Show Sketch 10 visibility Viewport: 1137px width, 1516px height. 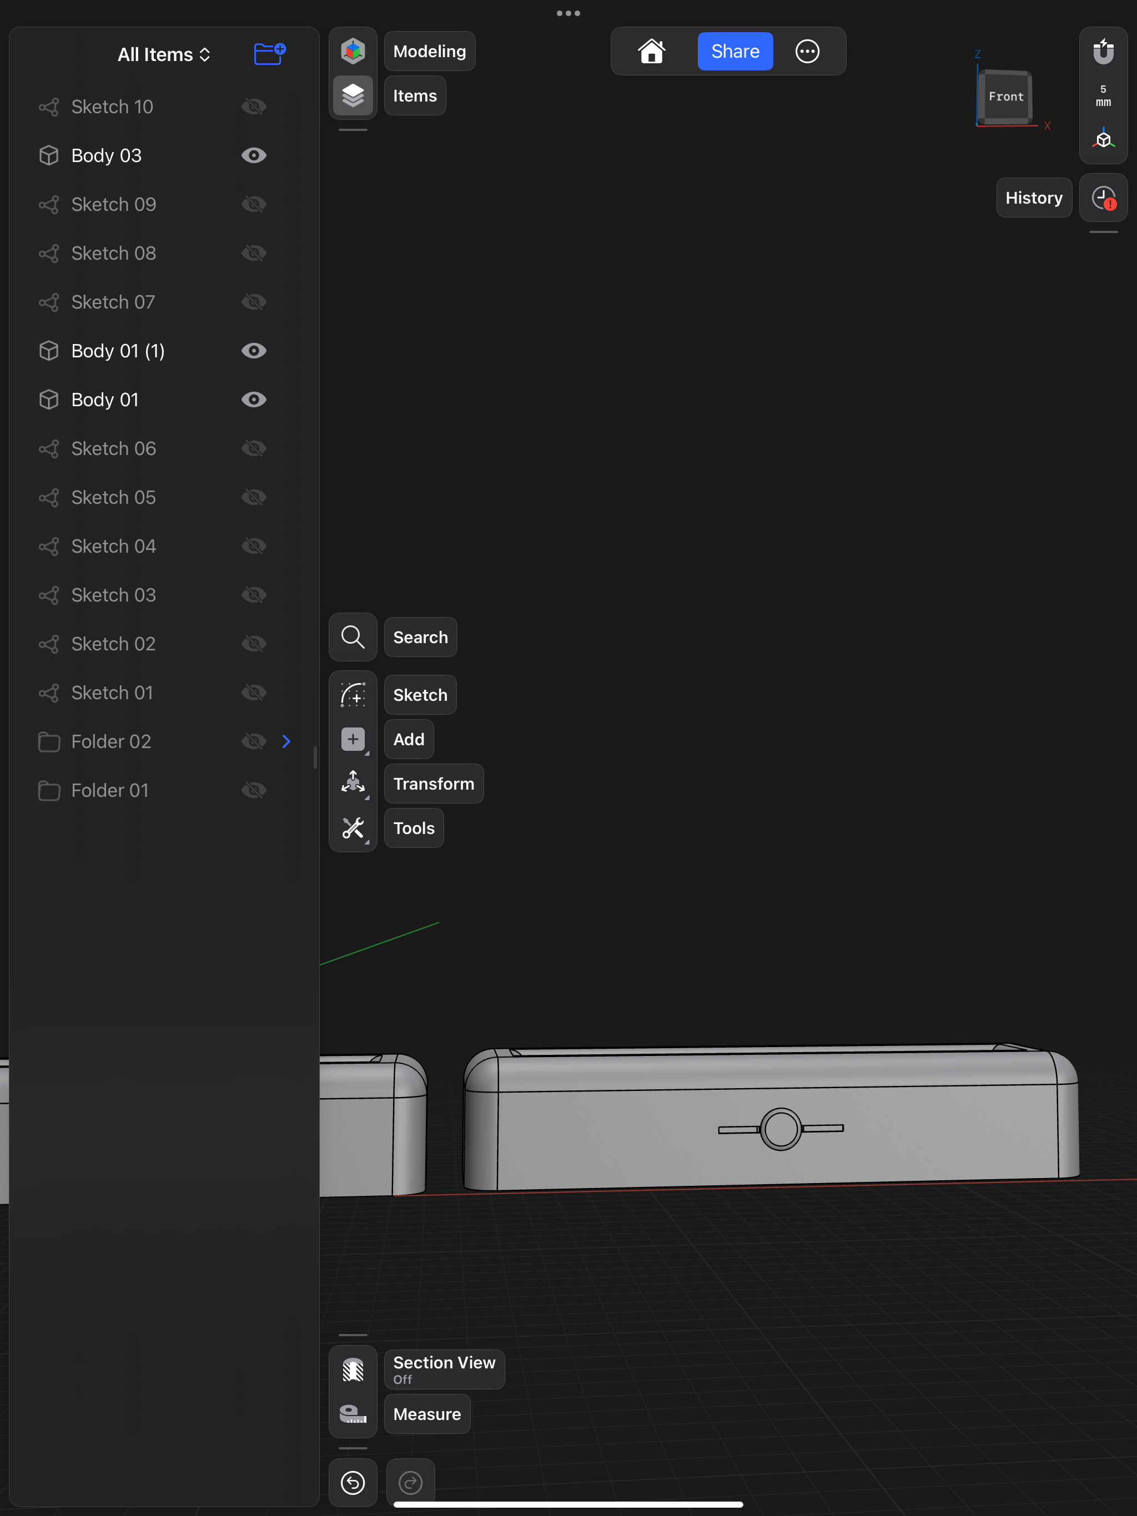click(x=254, y=107)
